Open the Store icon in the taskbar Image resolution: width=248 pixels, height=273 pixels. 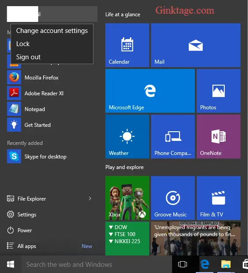pyautogui.click(x=245, y=264)
